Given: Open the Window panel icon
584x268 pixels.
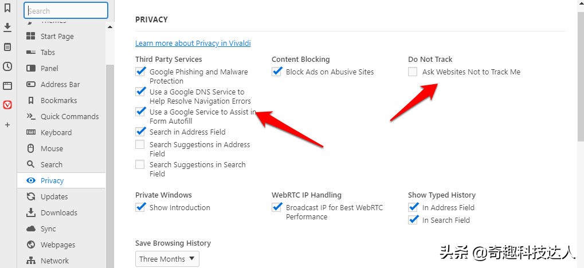Looking at the screenshot, I should (7, 86).
